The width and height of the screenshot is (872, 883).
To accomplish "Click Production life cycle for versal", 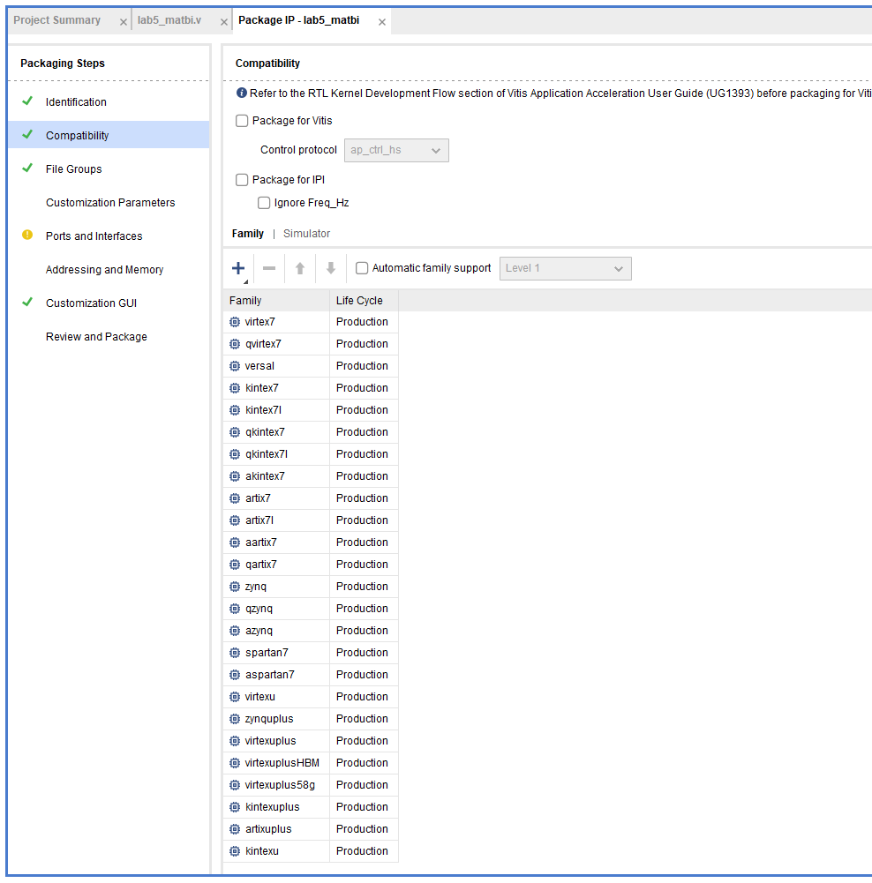I will (362, 366).
